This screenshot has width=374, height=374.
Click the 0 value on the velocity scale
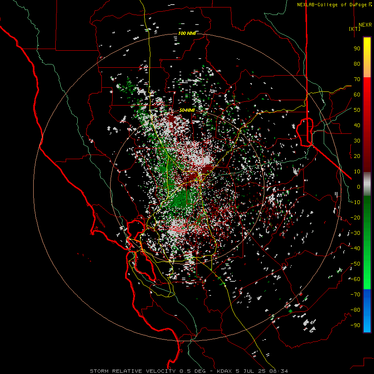coord(359,187)
